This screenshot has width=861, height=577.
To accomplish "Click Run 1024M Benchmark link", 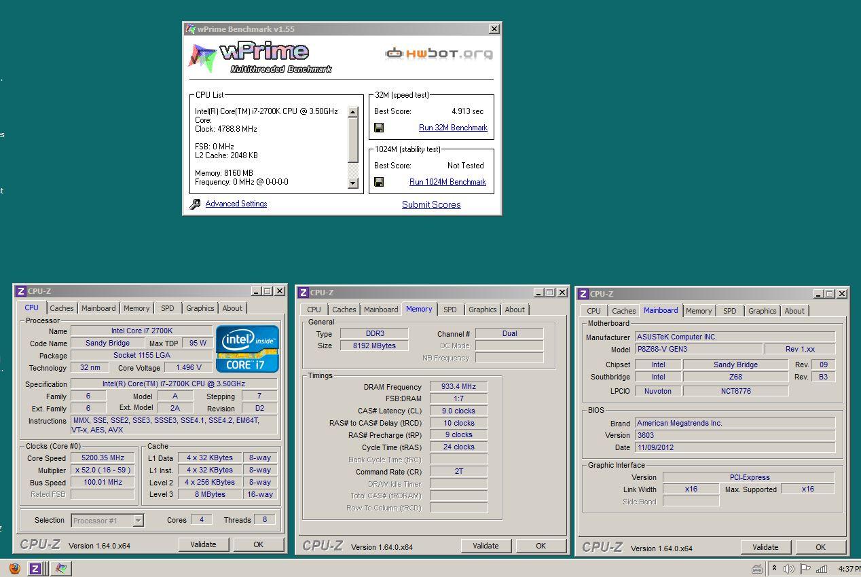I will (447, 182).
